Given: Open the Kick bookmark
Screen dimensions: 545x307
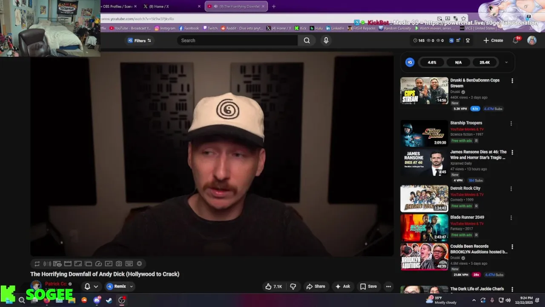Looking at the screenshot, I should (301, 28).
